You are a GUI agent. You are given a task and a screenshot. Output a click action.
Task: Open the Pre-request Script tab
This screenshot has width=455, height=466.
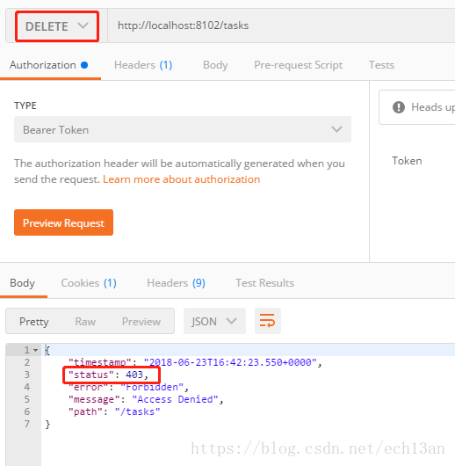point(298,65)
